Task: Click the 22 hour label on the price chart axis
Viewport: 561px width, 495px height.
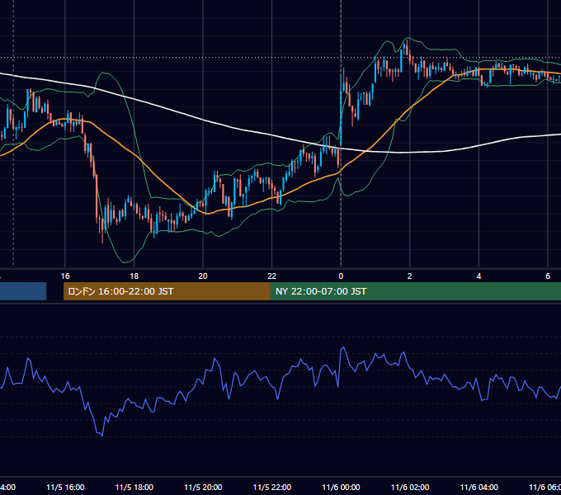Action: click(272, 276)
